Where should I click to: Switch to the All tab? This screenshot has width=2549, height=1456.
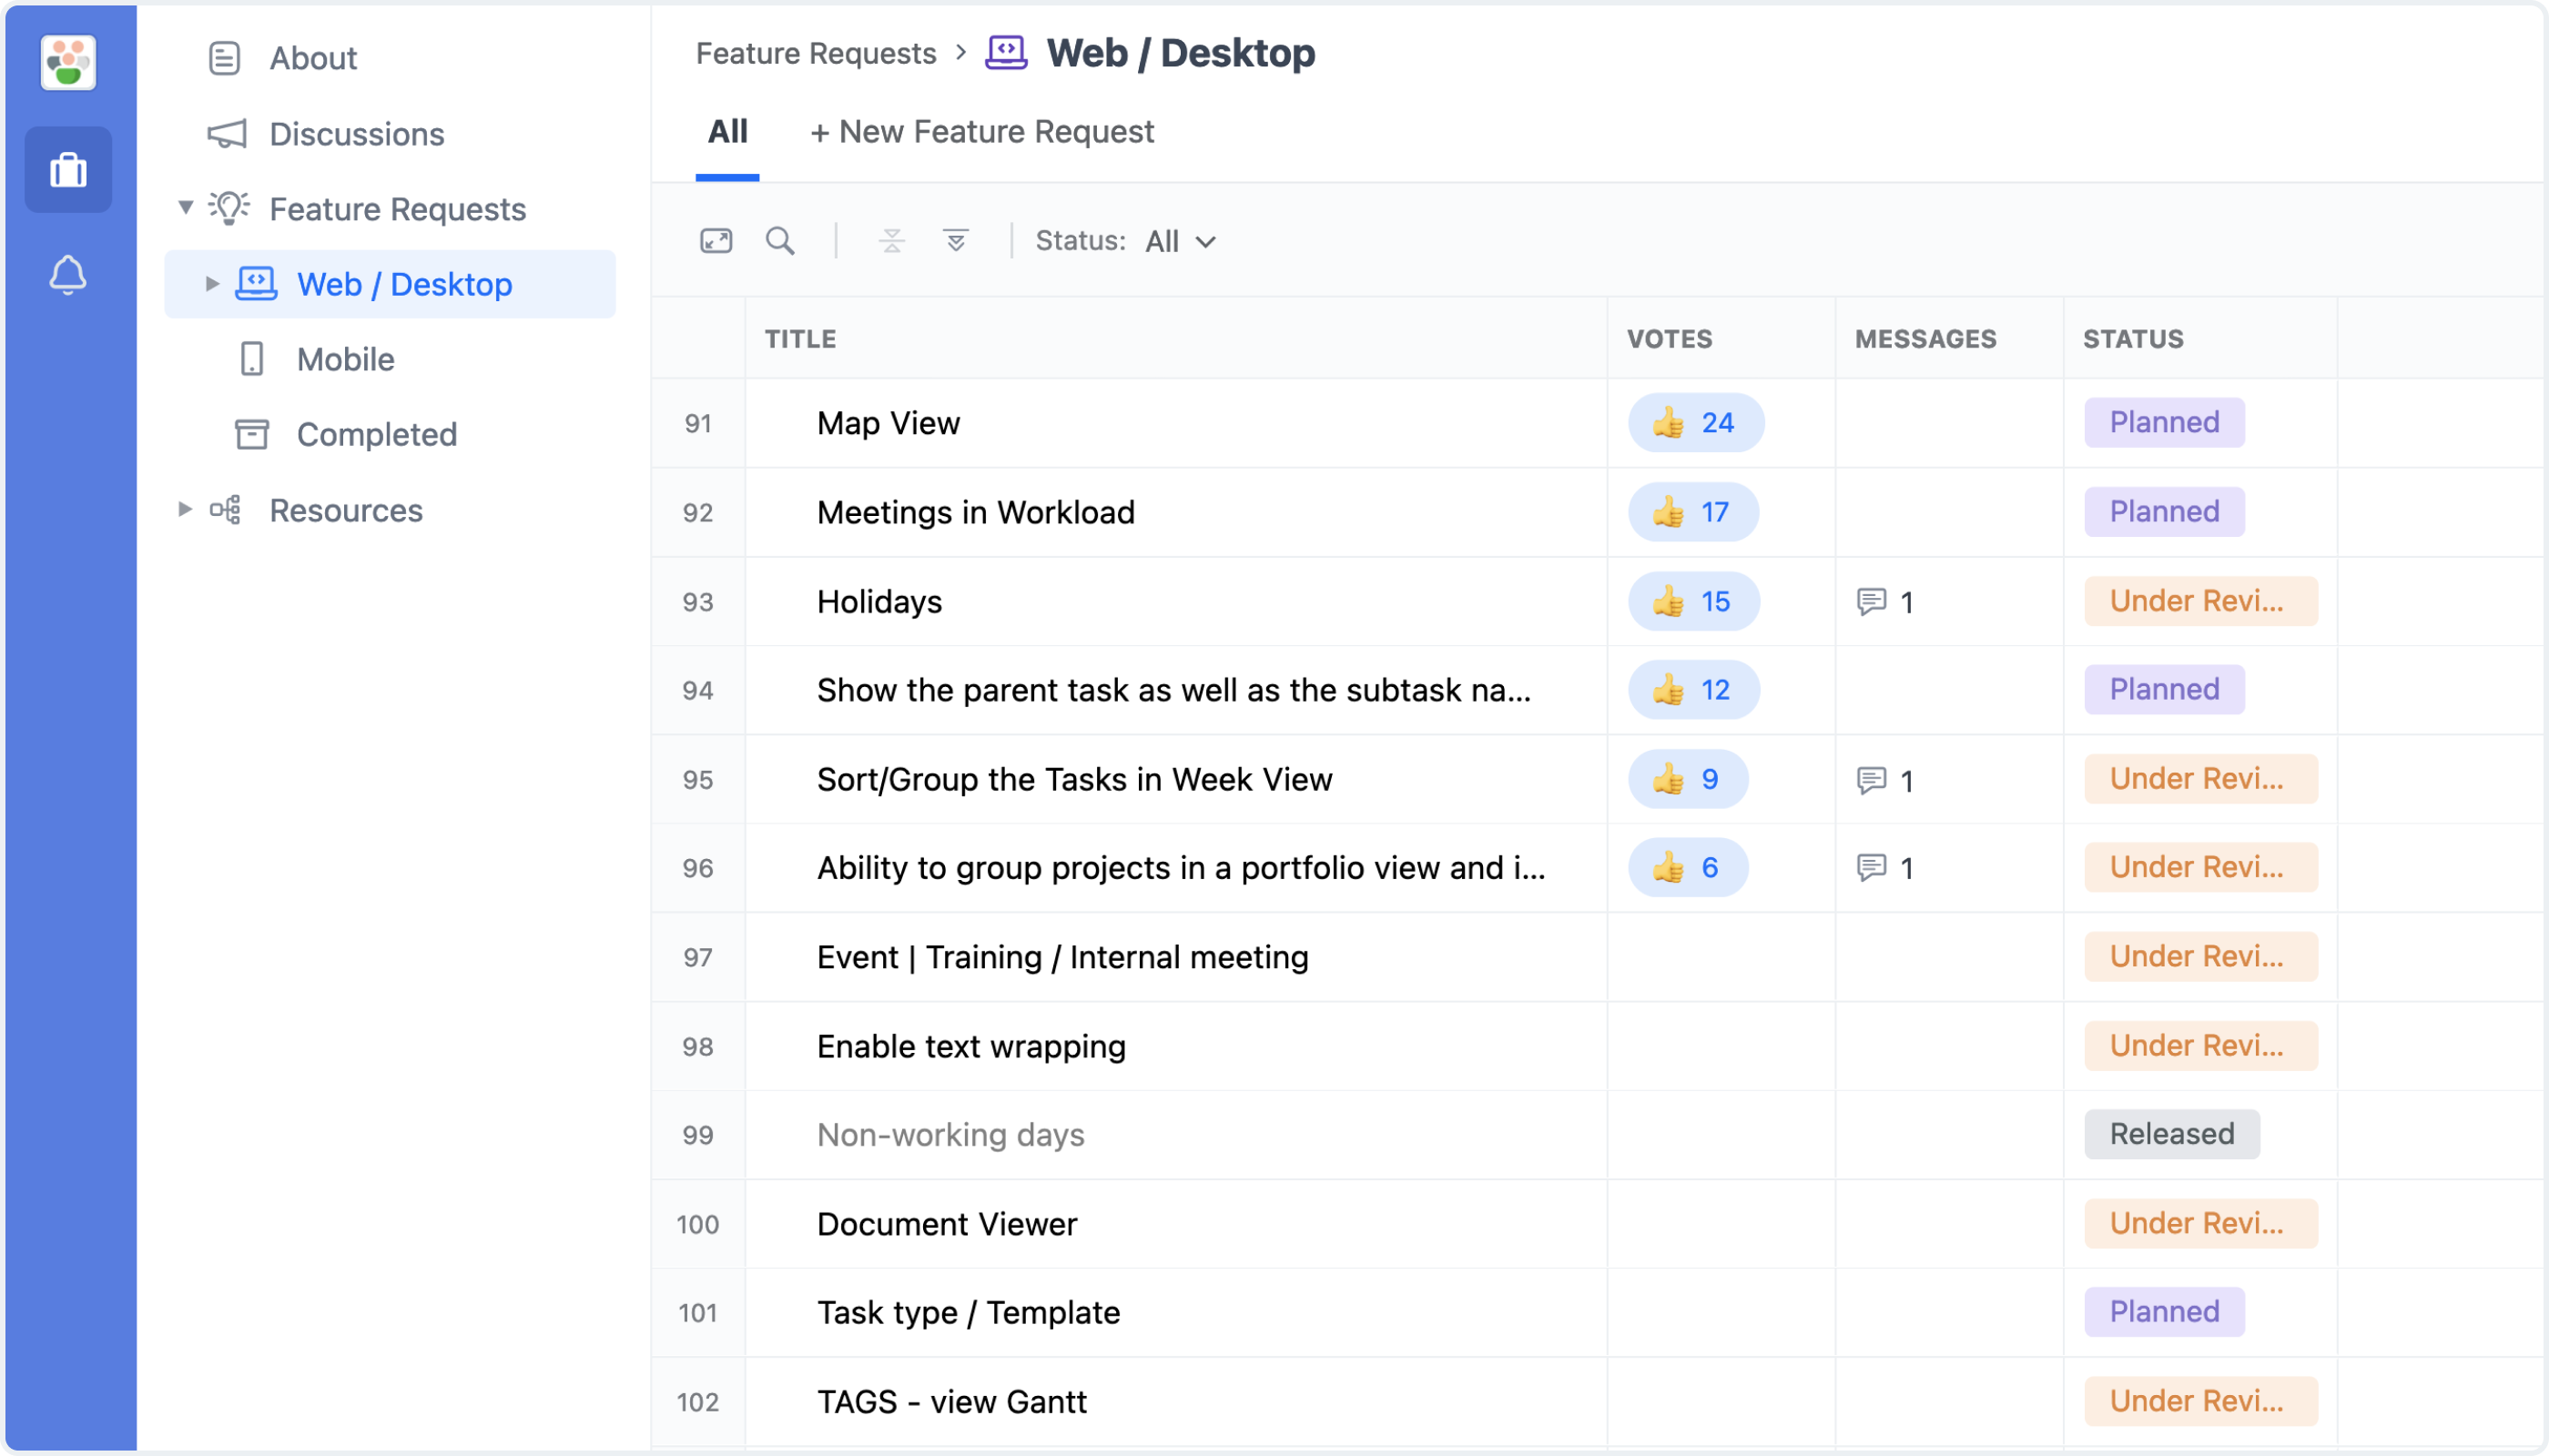727,131
